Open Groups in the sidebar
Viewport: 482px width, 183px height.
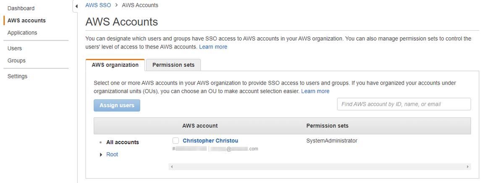(16, 60)
